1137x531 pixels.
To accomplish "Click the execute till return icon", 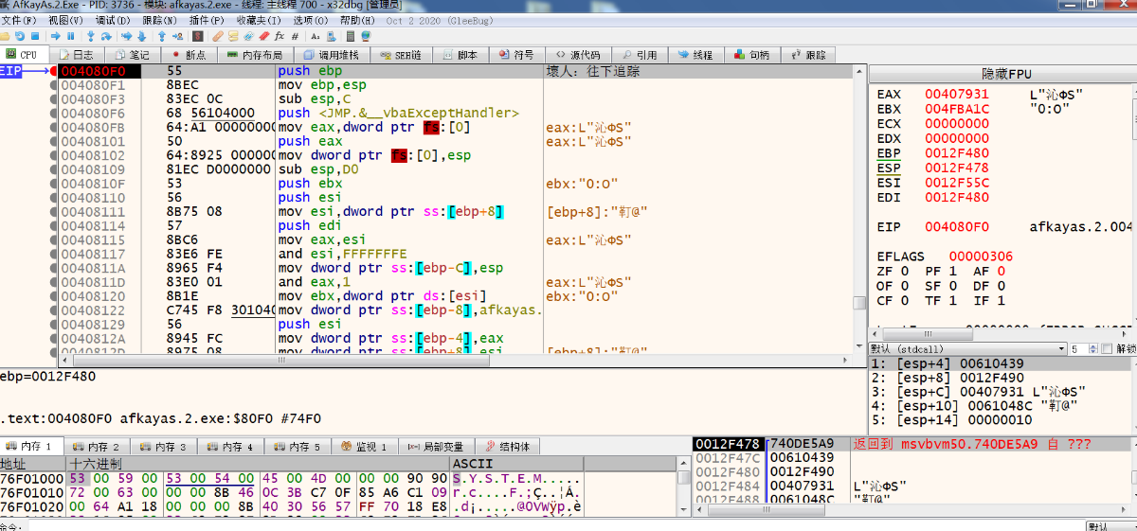I will [162, 36].
